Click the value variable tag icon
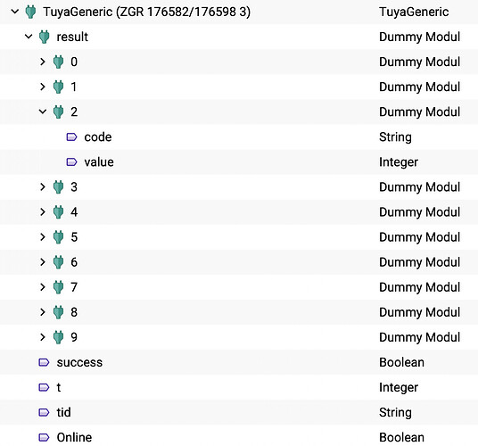478x446 pixels. (71, 162)
